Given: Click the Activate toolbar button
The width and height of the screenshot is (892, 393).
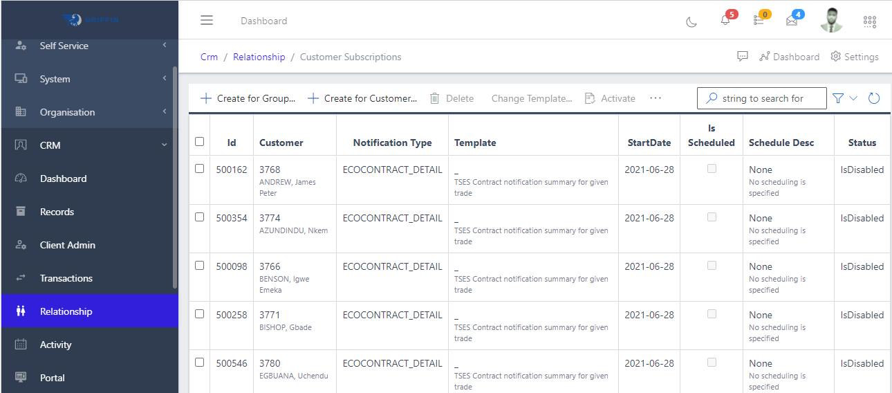Looking at the screenshot, I should click(x=610, y=98).
